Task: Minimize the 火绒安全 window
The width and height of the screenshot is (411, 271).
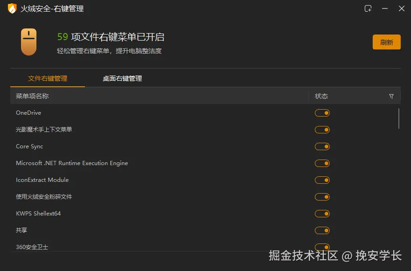Action: tap(385, 9)
